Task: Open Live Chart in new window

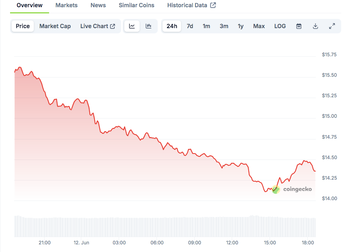Action: pos(98,26)
